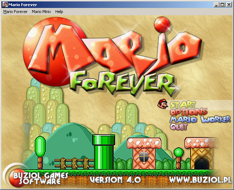Click the www.buziol.pl website text
Screen dimensions: 234x190
pos(200,180)
